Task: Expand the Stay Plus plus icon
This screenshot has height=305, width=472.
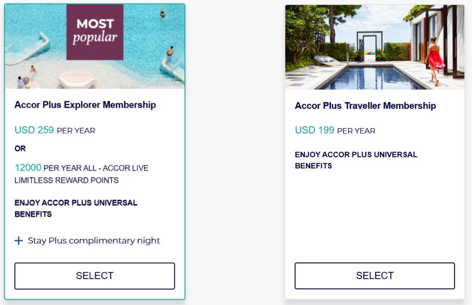Action: 18,240
